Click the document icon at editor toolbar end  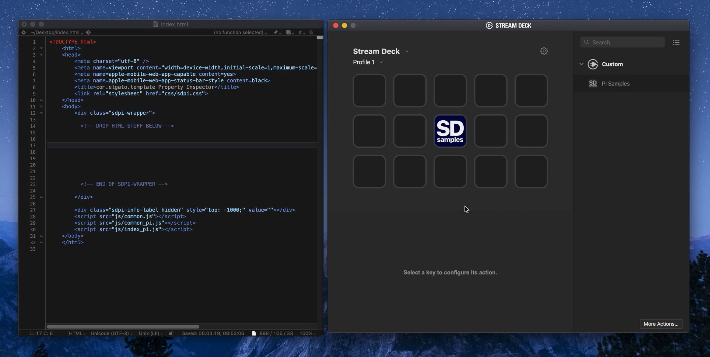(x=311, y=32)
